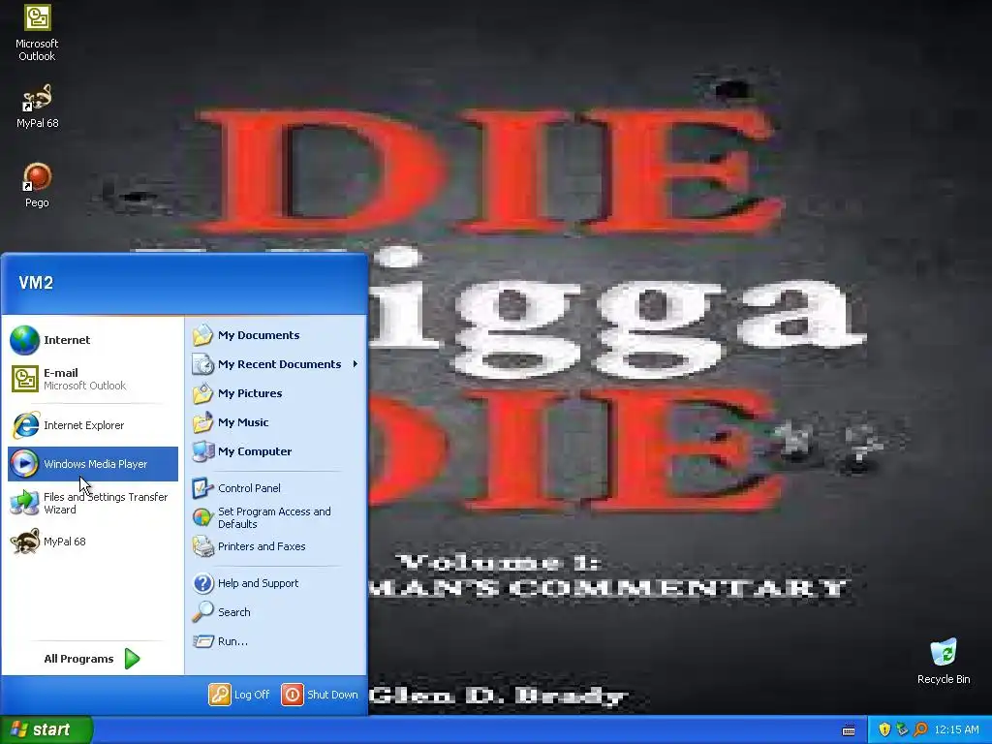Open Files and Settings Transfer Wizard
Screen dimensions: 992x744
point(92,503)
